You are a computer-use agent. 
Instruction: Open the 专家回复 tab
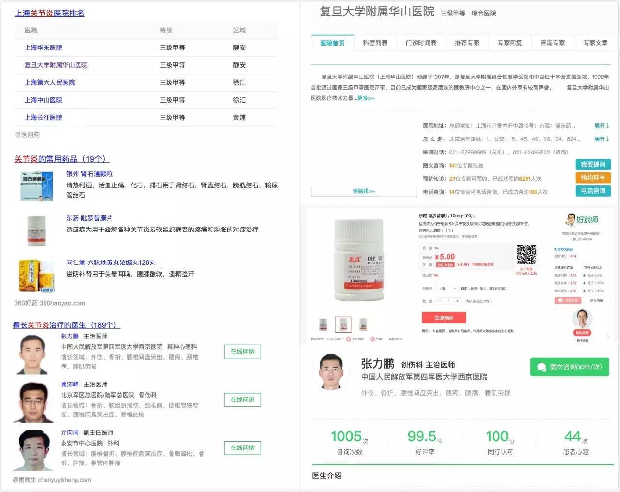coord(510,43)
